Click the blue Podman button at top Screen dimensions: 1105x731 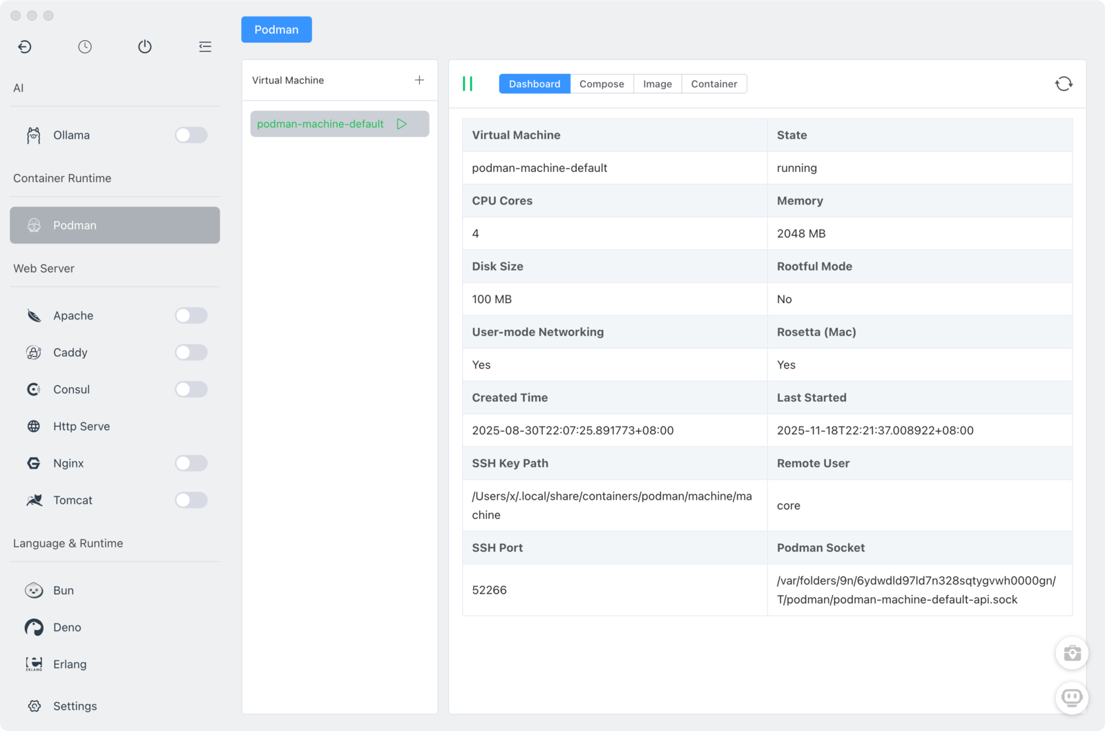[x=276, y=30]
